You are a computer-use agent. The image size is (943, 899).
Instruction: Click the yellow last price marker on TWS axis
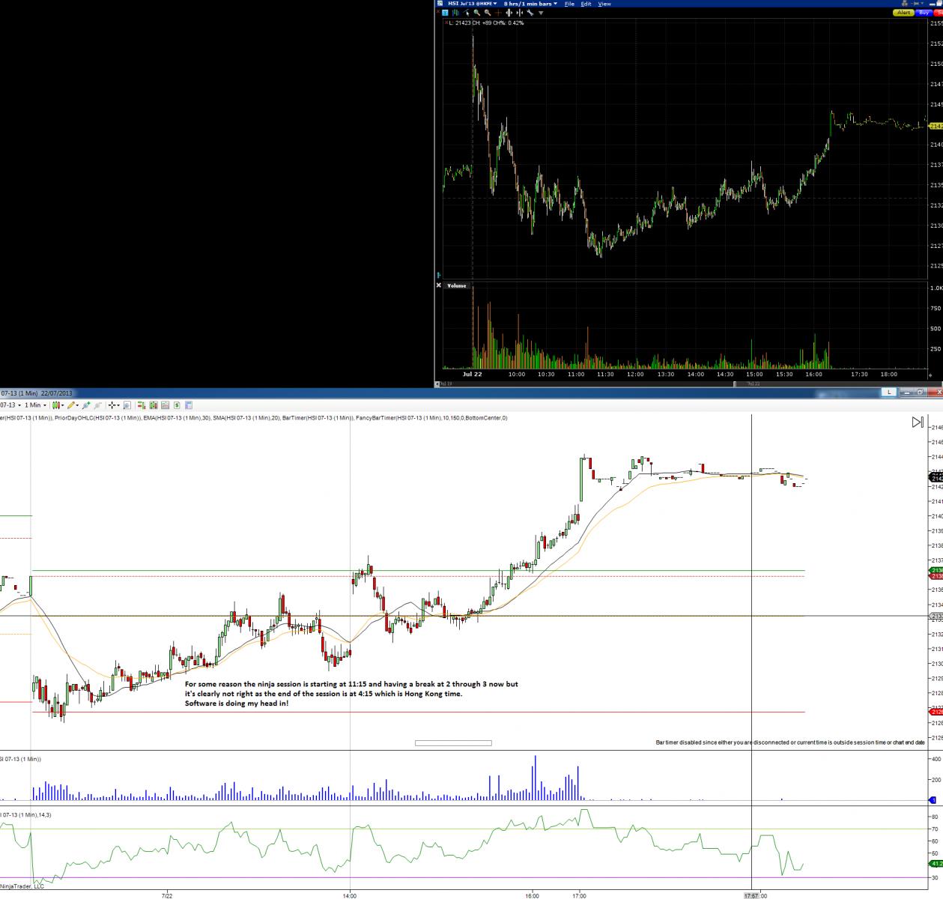point(936,127)
